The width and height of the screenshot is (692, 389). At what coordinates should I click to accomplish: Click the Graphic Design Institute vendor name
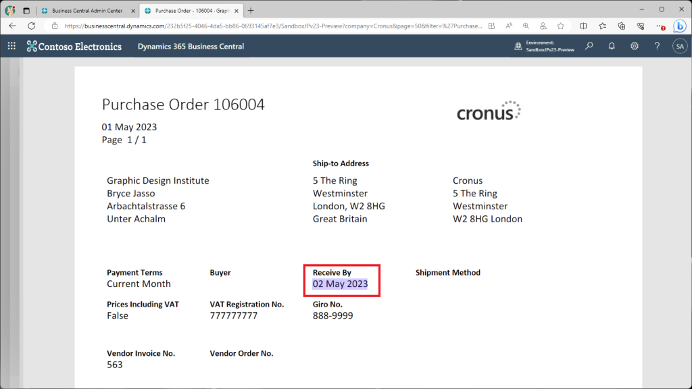(158, 180)
